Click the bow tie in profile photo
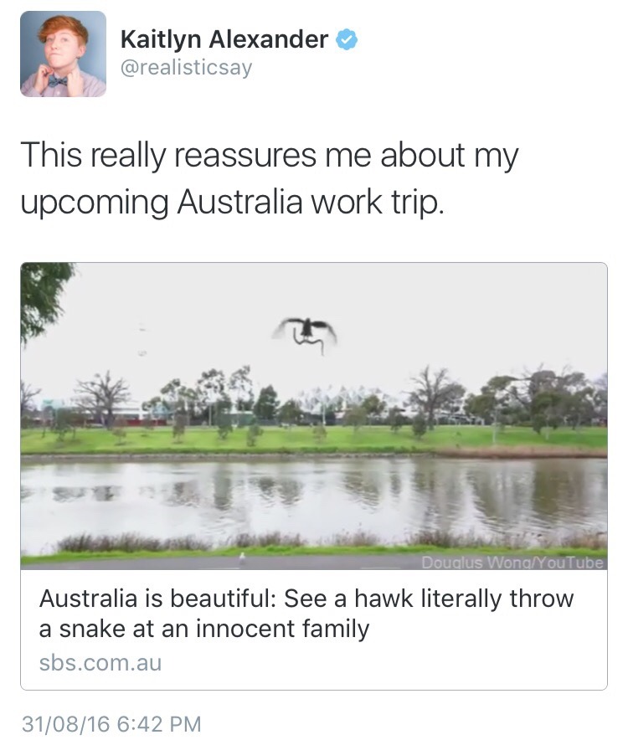The width and height of the screenshot is (628, 745). [x=57, y=81]
